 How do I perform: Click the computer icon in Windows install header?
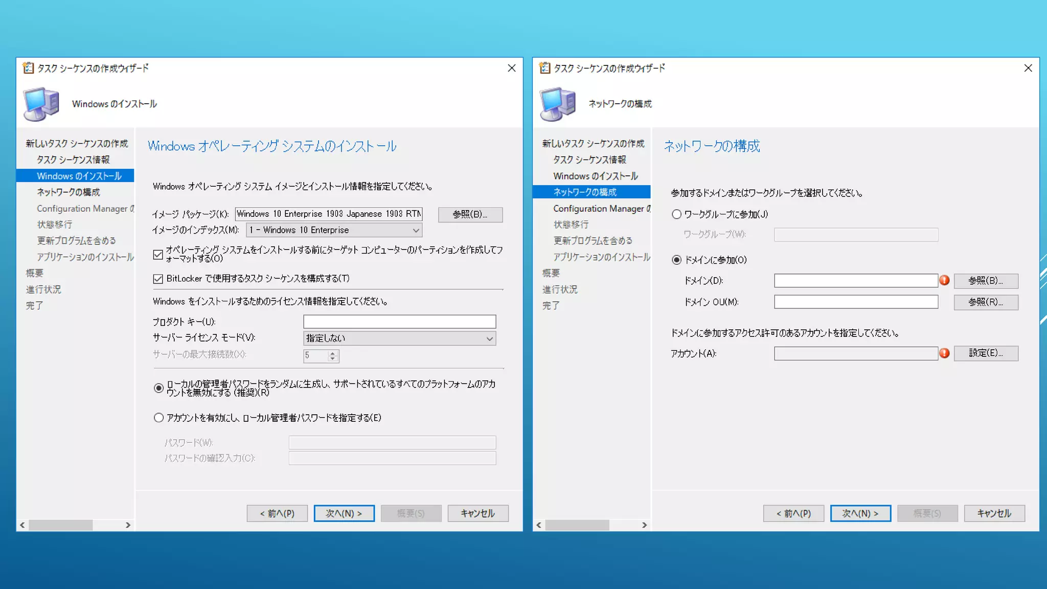41,104
